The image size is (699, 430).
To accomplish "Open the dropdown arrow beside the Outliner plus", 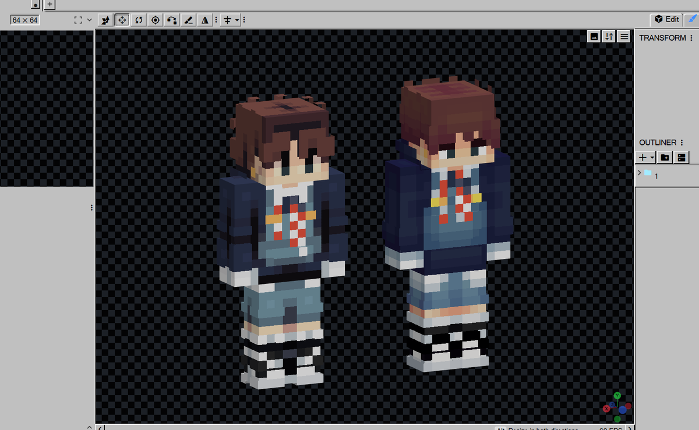I will click(x=652, y=158).
